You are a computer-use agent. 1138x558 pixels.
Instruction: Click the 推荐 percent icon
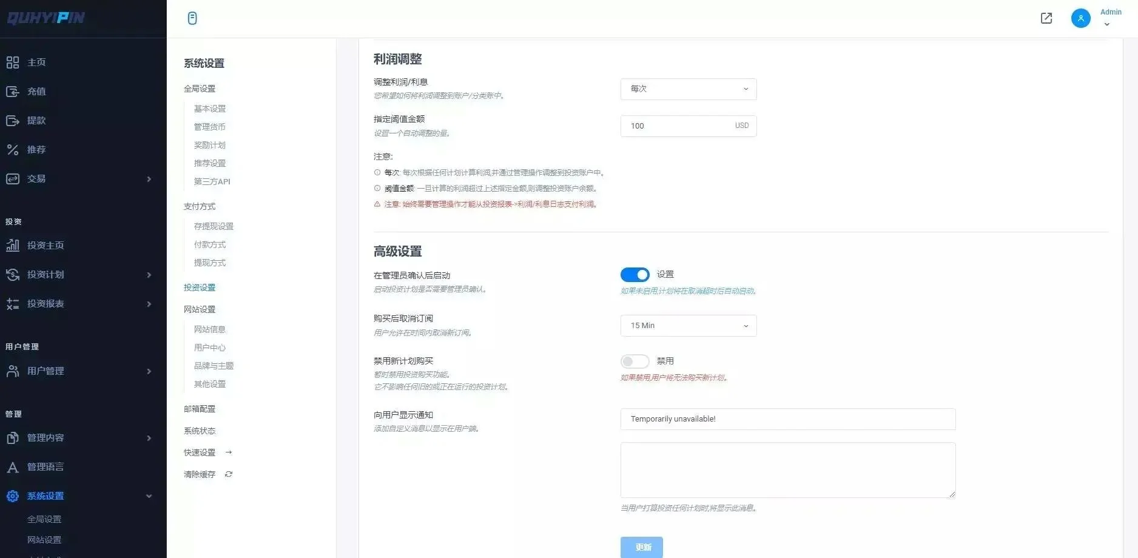point(13,150)
